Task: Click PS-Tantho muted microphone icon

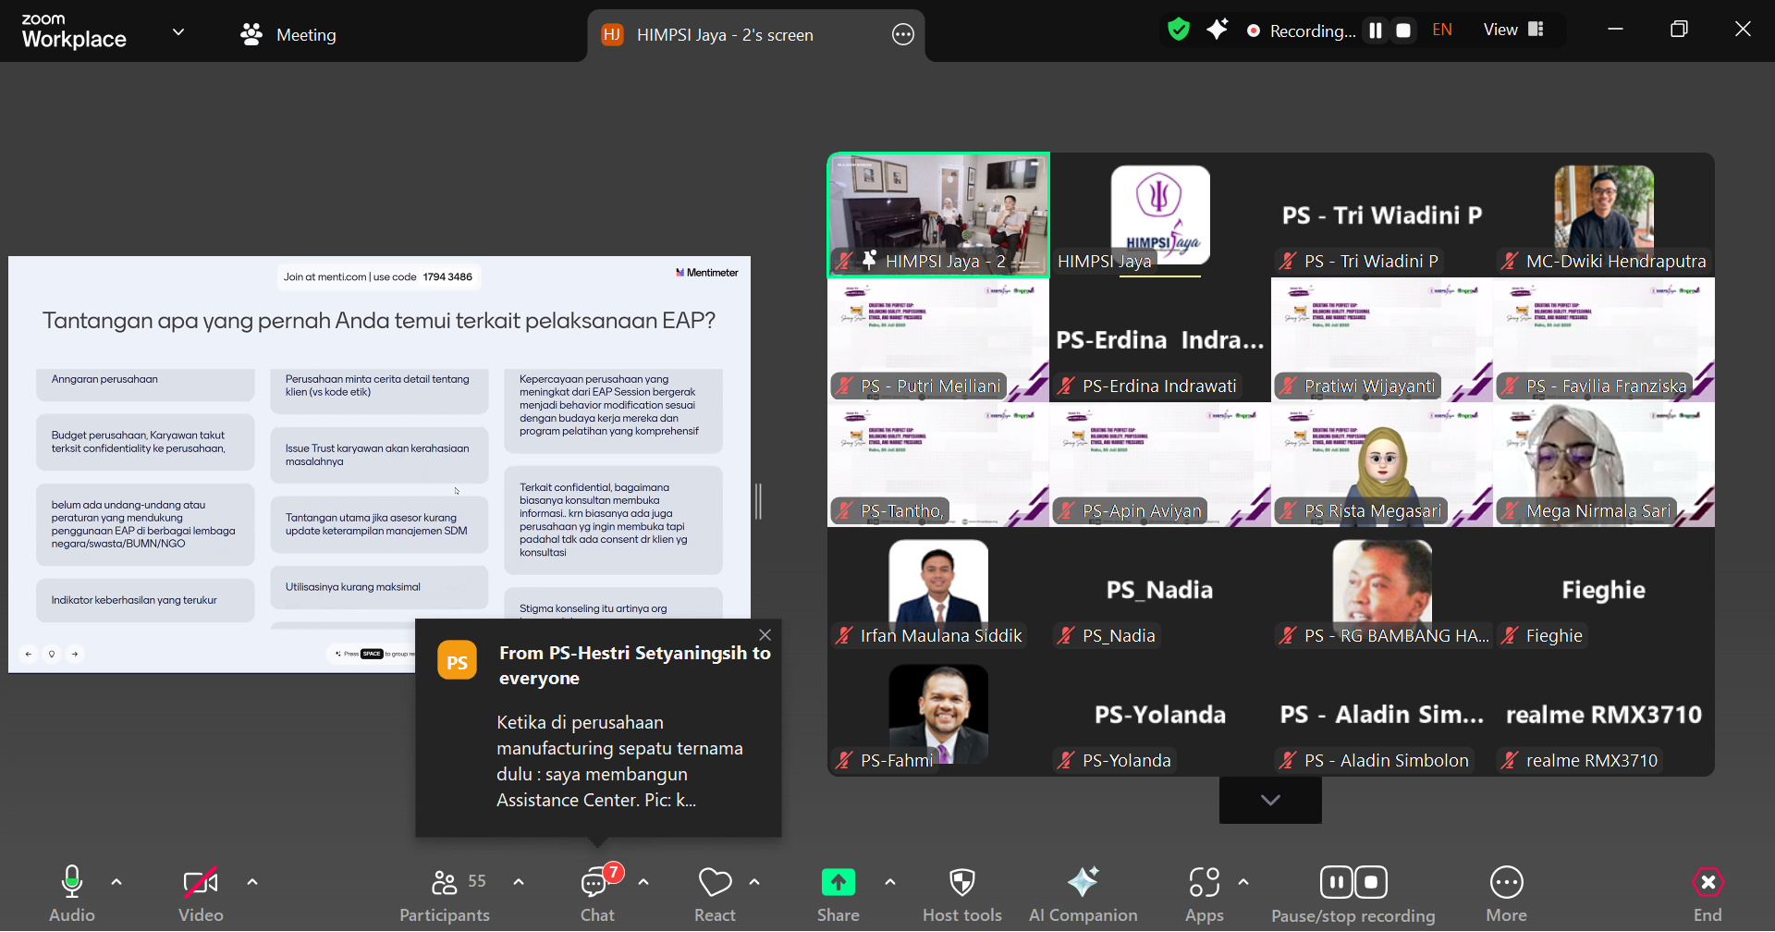Action: coord(845,511)
